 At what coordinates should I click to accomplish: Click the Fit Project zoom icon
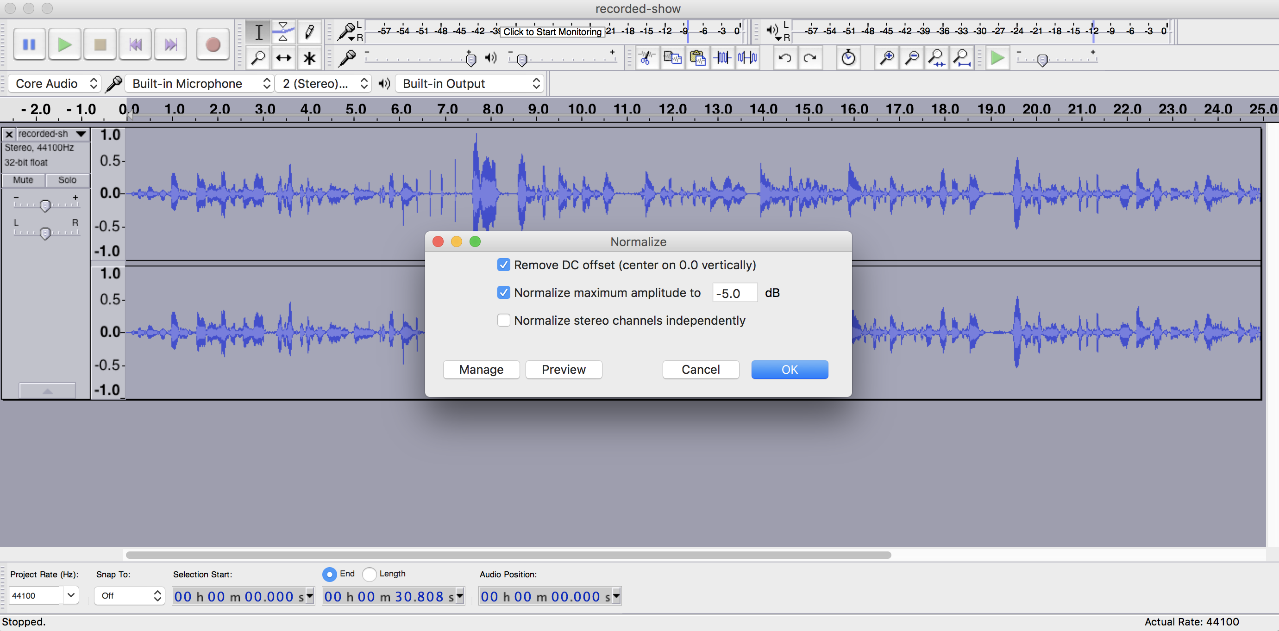[x=962, y=58]
